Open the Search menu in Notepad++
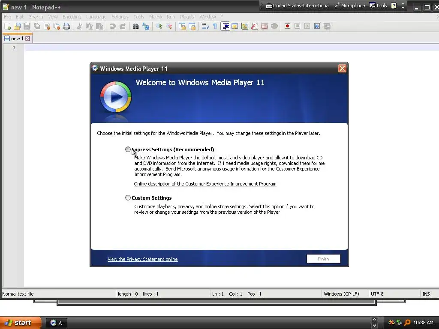This screenshot has height=329, width=439. 36,17
